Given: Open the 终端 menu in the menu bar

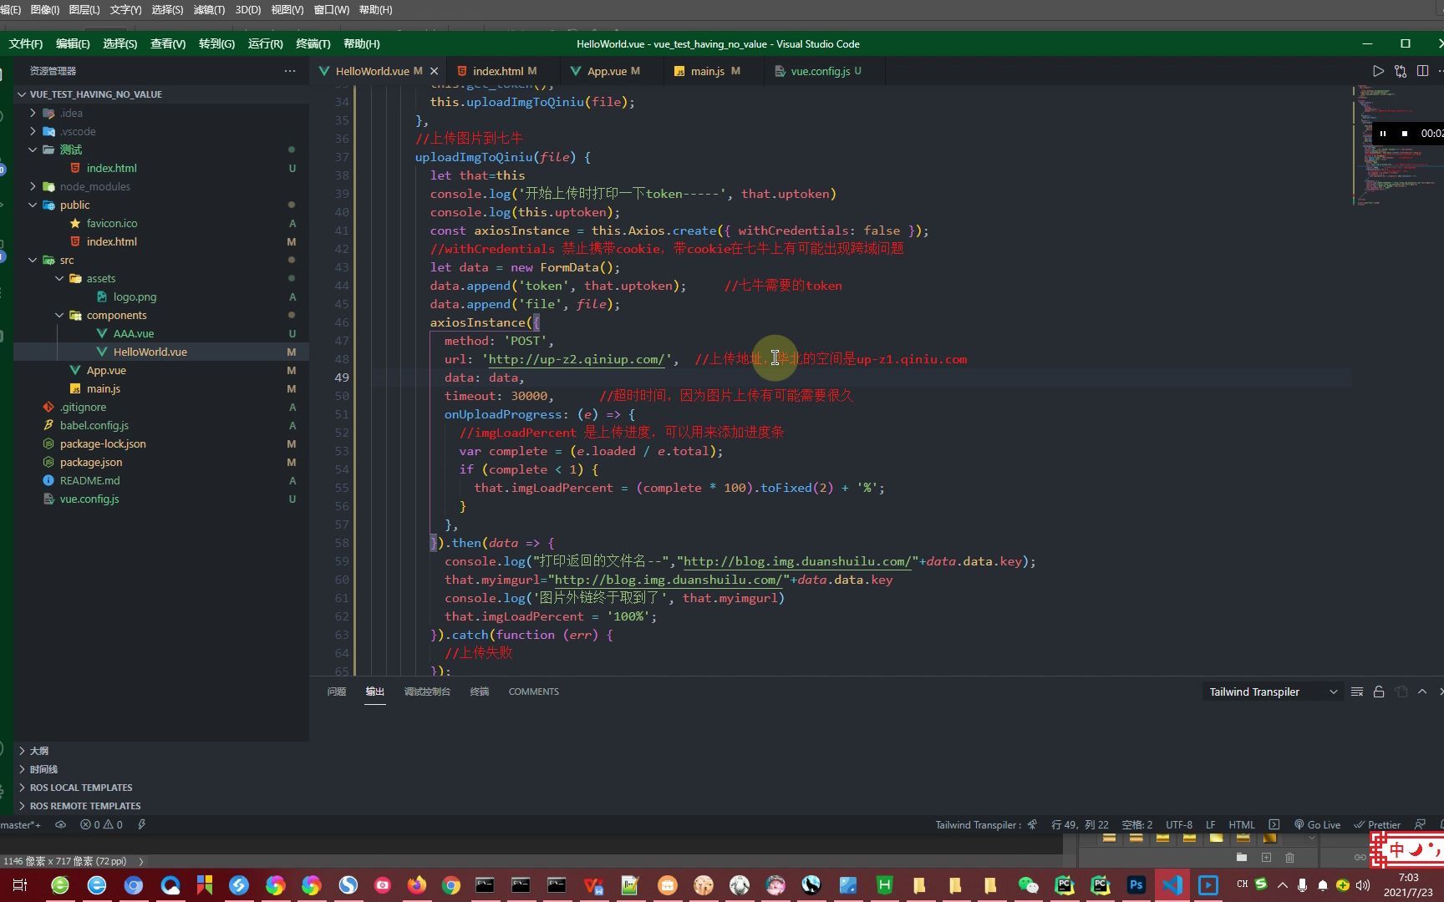Looking at the screenshot, I should [x=313, y=43].
